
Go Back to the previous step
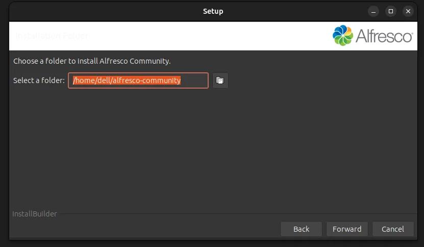[x=301, y=229]
